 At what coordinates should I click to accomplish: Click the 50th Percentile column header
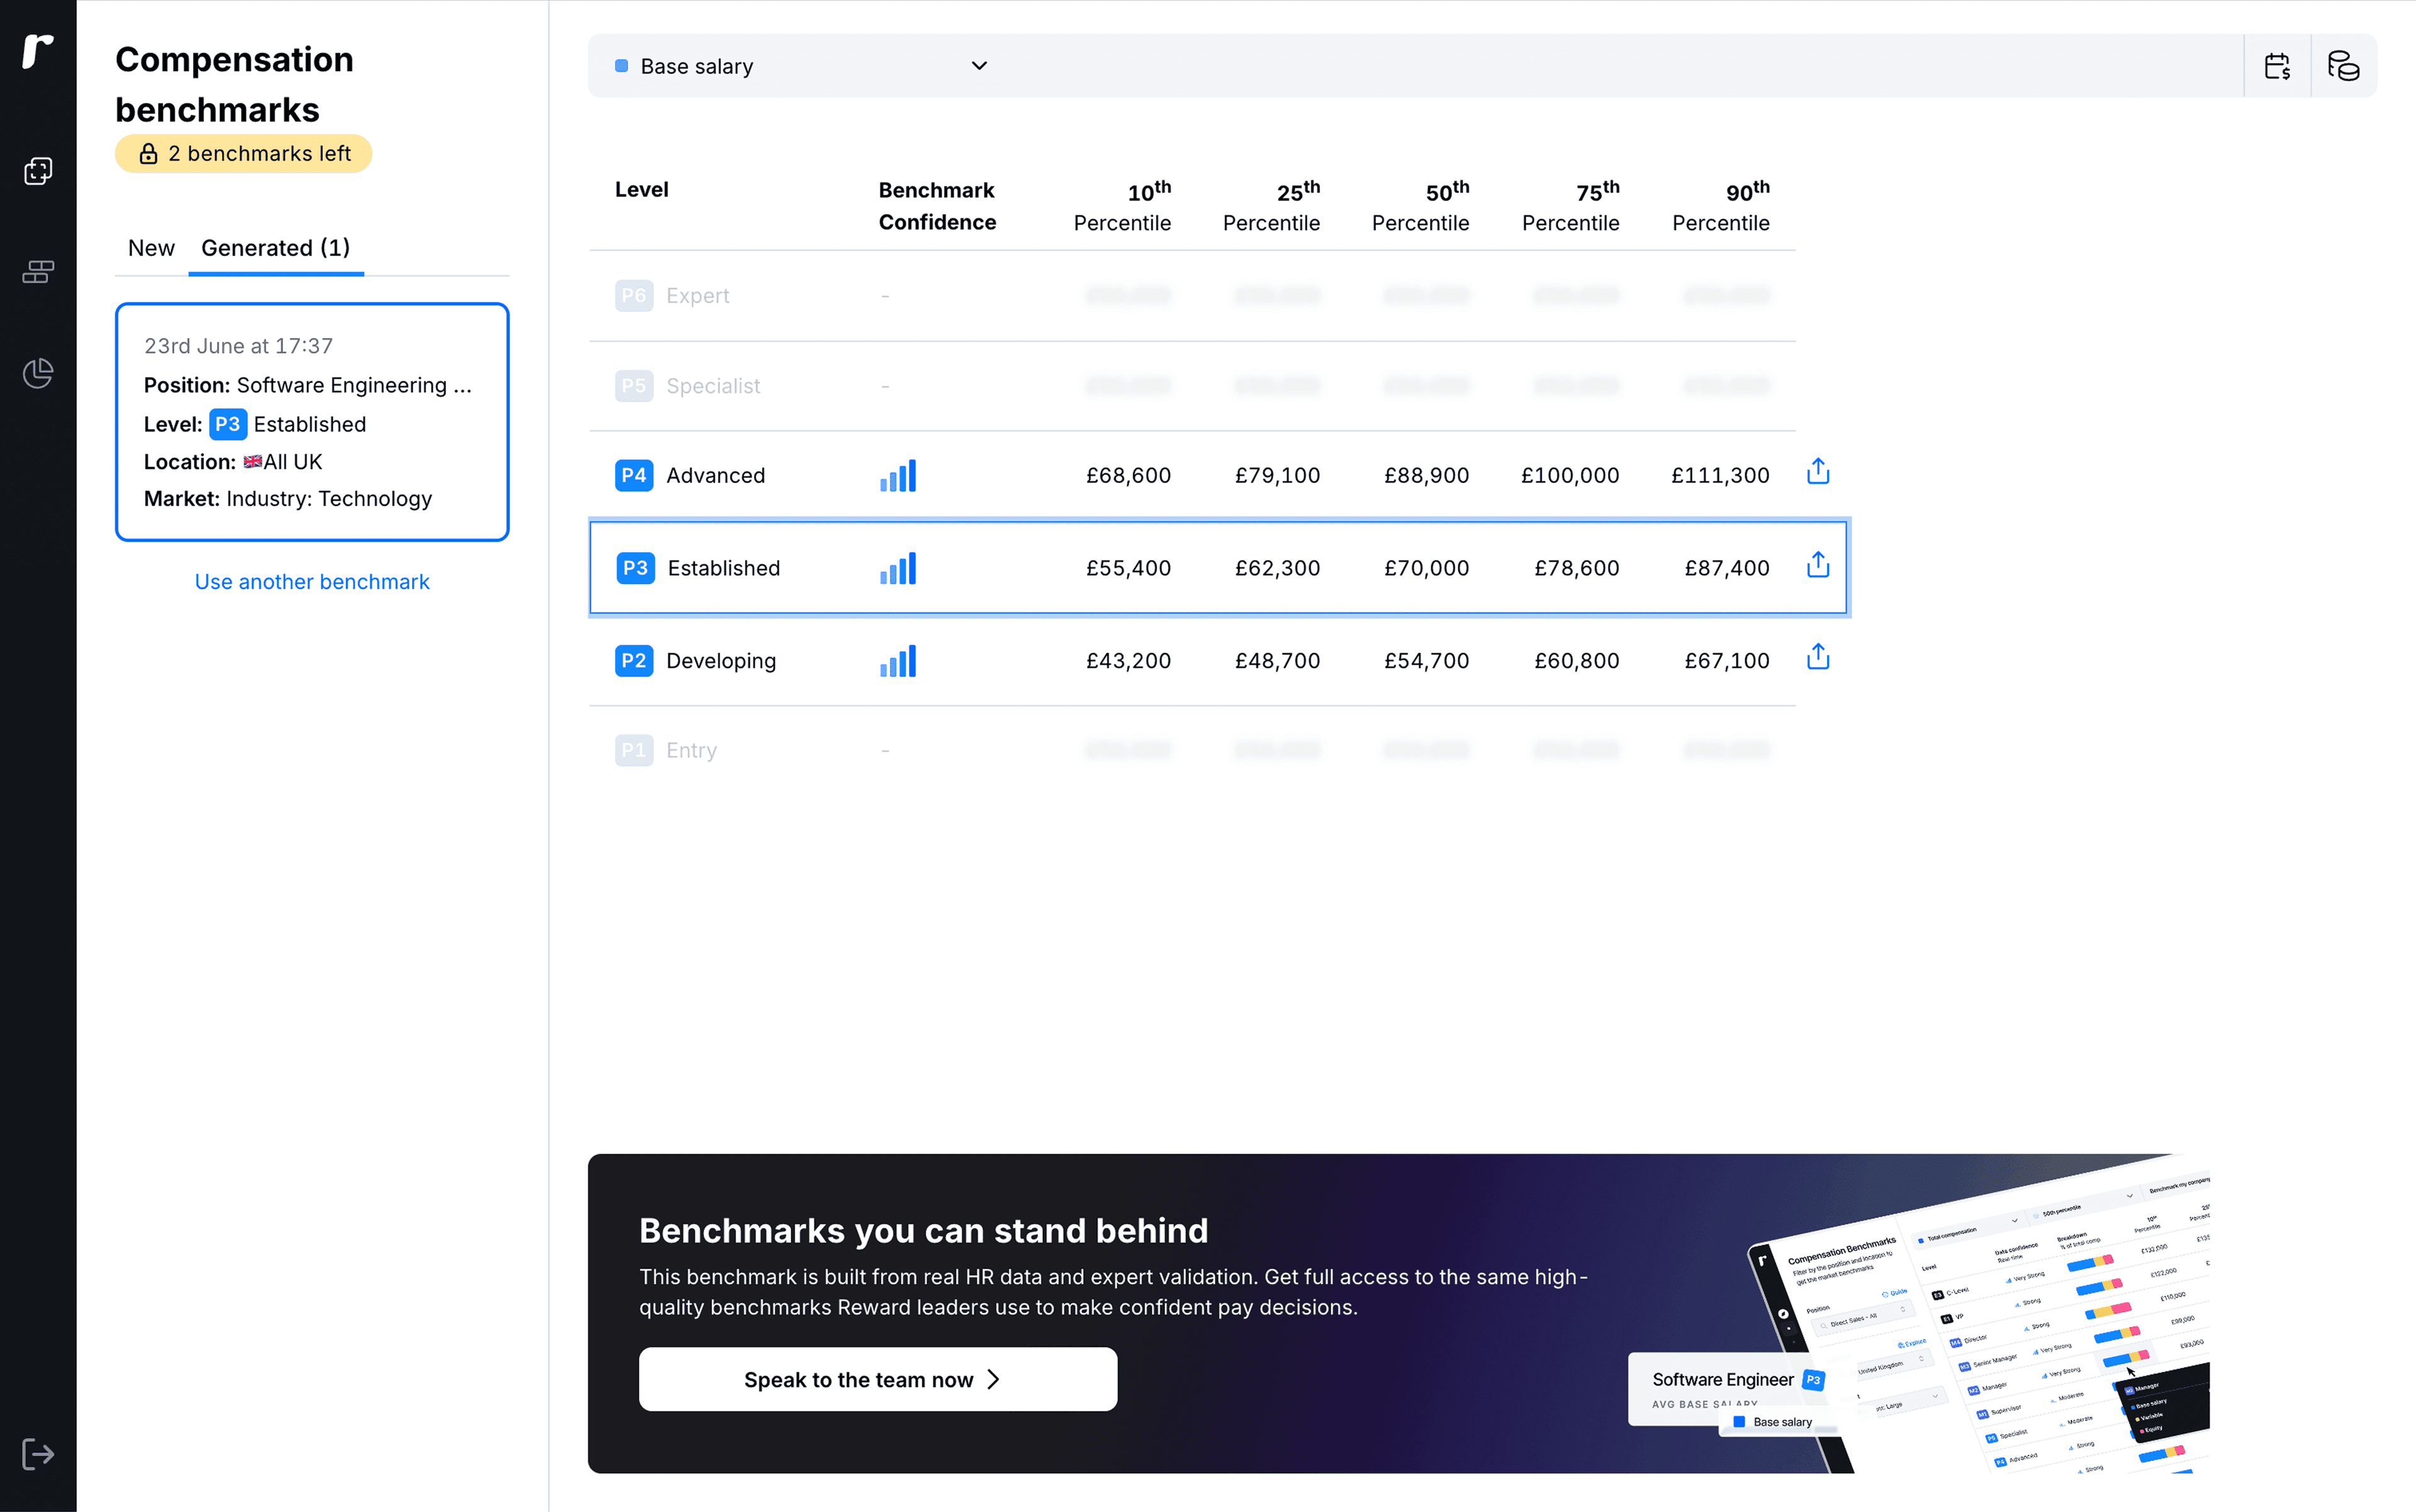click(1421, 206)
